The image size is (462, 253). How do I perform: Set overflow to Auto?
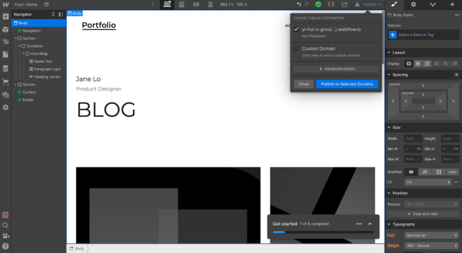[453, 172]
